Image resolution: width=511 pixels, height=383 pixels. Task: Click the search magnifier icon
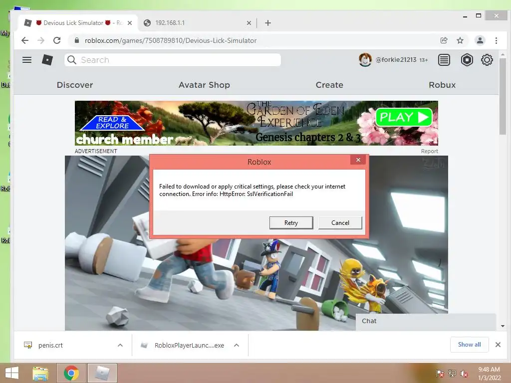click(x=72, y=60)
